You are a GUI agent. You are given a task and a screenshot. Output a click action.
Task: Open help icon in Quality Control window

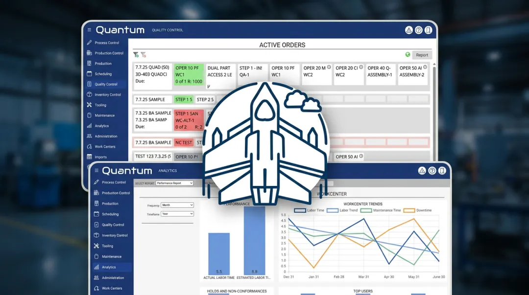coord(418,30)
